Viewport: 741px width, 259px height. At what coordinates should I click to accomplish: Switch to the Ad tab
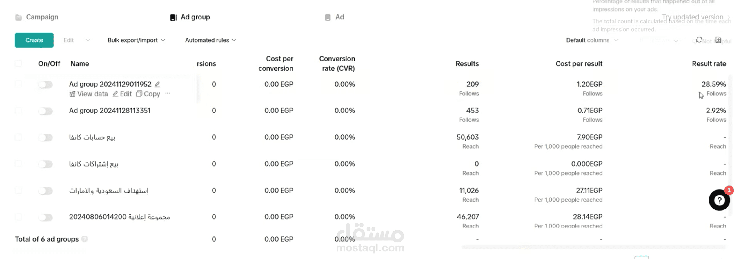[335, 17]
